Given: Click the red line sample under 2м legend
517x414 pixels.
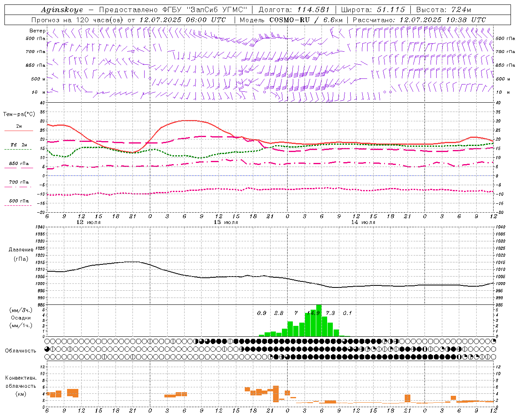Looking at the screenshot, I should [19, 131].
